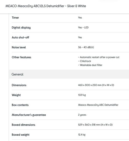The width and height of the screenshot is (129, 141).
Task: Select the 36 - 40 dB(A) value
Action: click(x=86, y=47)
